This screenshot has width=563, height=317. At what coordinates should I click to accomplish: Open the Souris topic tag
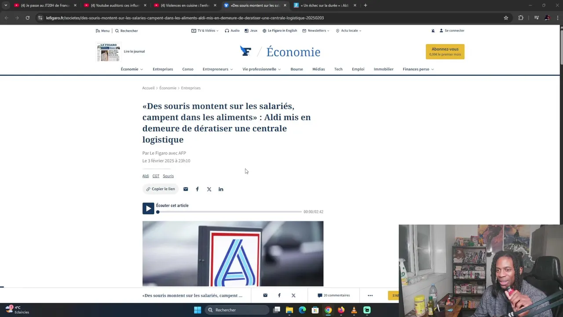tap(168, 176)
